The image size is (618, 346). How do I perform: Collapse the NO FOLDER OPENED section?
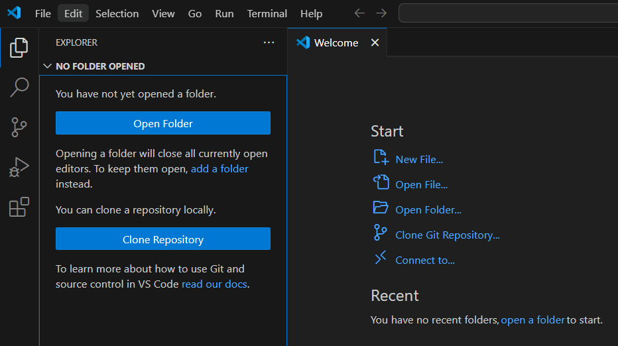pos(47,66)
